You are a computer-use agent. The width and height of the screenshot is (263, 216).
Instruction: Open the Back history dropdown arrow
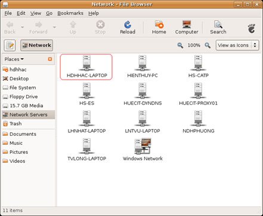coord(23,27)
